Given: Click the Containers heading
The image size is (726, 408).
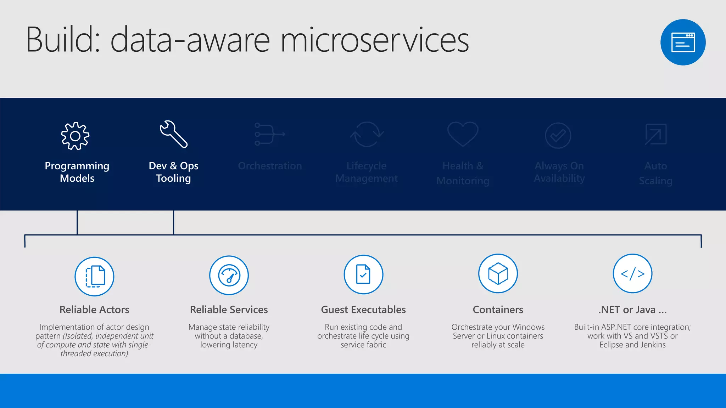Looking at the screenshot, I should (498, 310).
